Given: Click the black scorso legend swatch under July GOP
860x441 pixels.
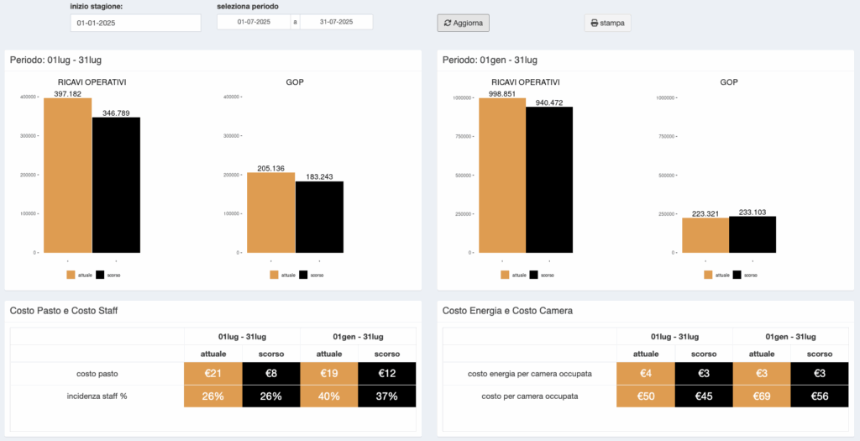Looking at the screenshot, I should coord(303,275).
